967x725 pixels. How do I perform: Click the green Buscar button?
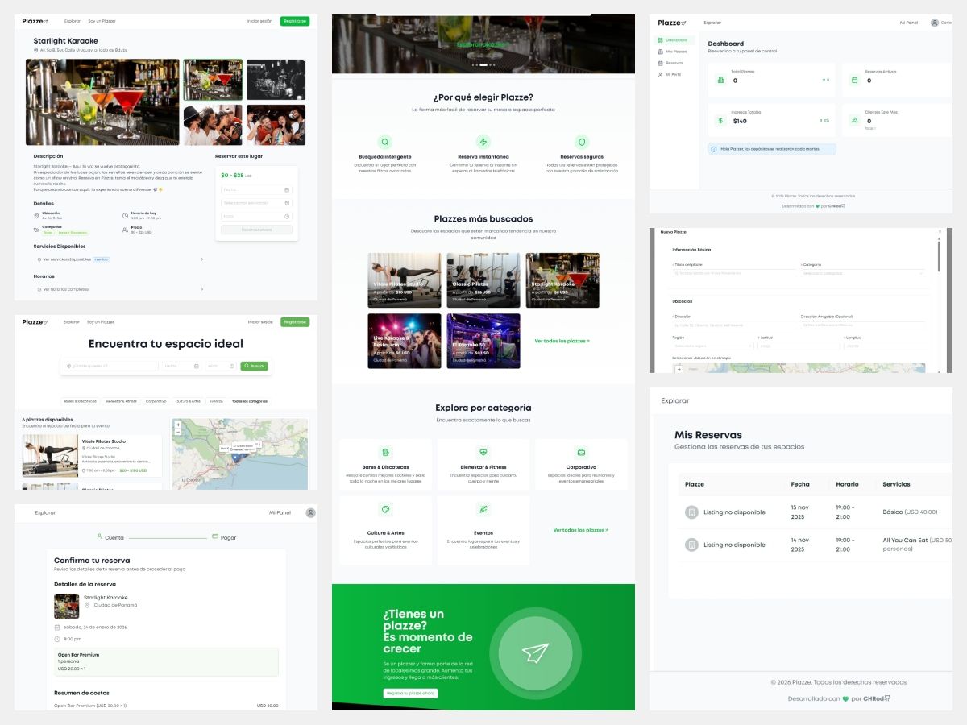tap(255, 366)
